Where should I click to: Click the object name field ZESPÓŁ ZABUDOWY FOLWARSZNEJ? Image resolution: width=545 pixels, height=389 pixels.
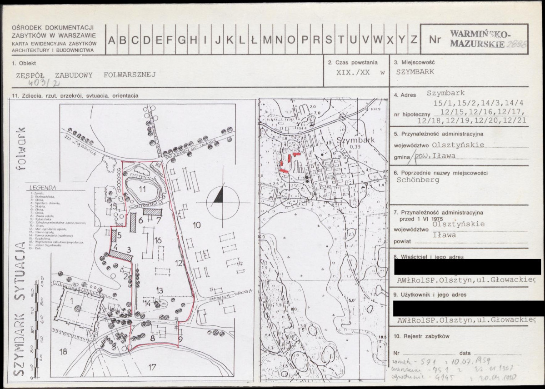pyautogui.click(x=86, y=75)
